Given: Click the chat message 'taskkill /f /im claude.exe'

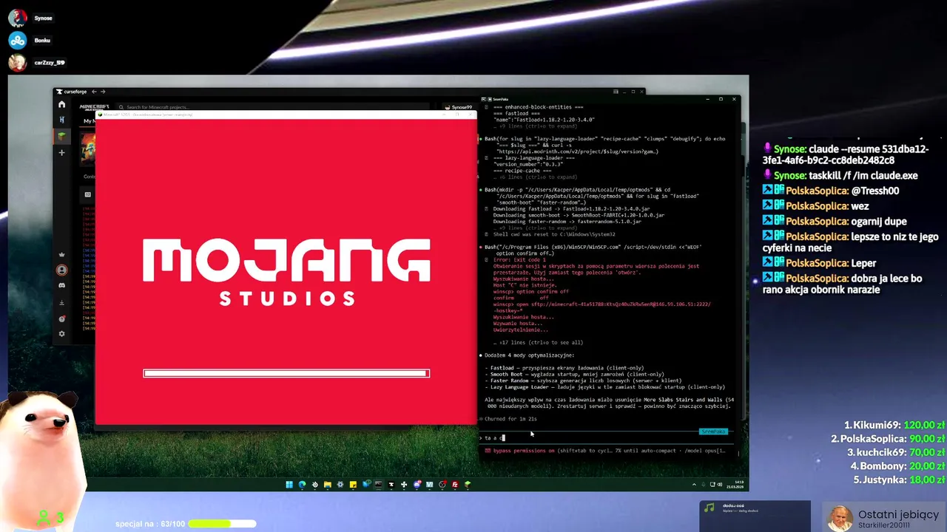Looking at the screenshot, I should click(863, 175).
